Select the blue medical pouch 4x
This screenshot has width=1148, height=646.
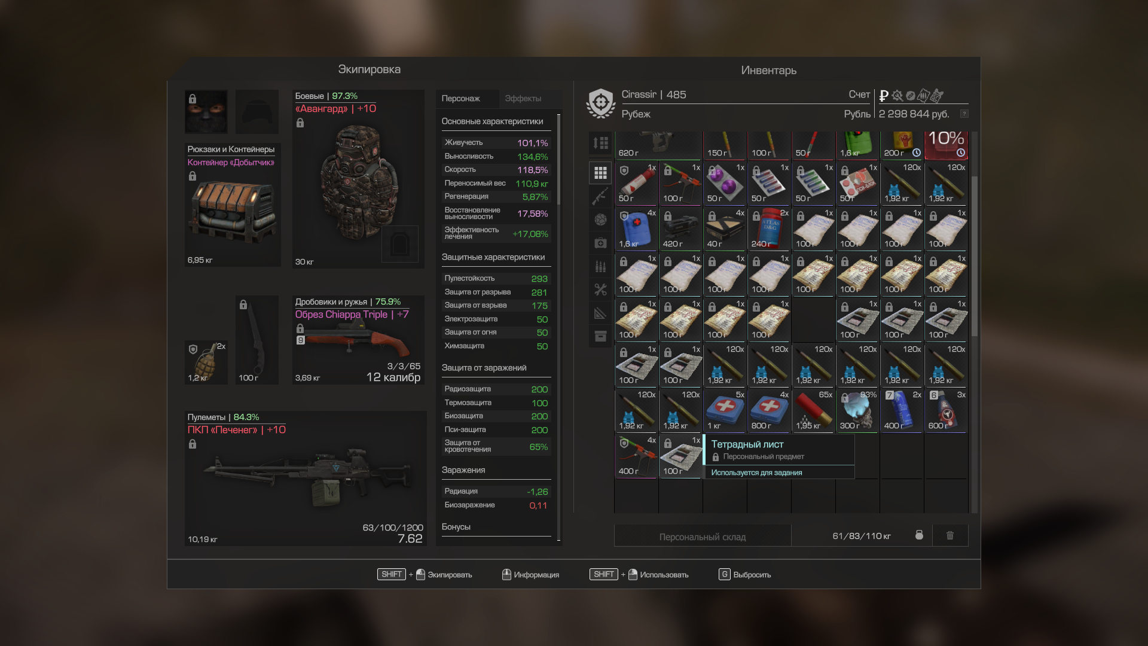tap(637, 229)
